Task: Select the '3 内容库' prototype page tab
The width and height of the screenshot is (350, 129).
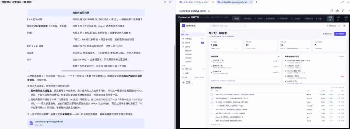Action: (259, 18)
